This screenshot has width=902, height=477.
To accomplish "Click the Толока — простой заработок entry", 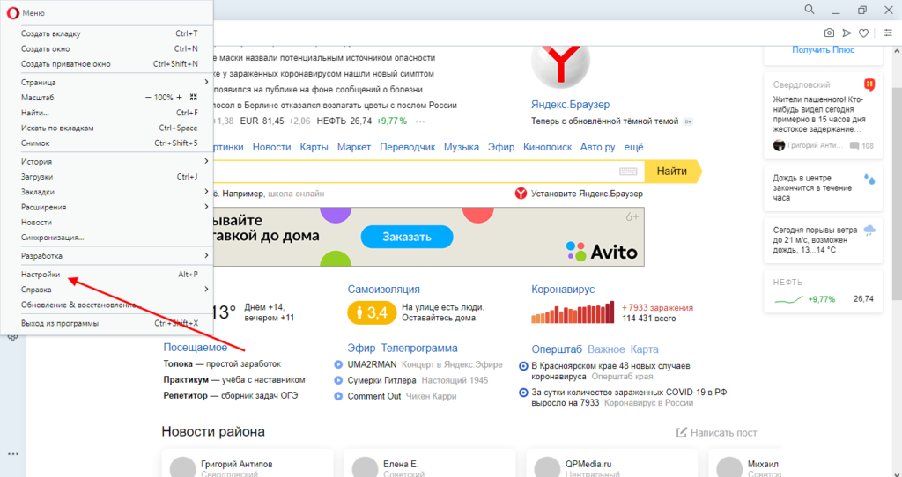I will (222, 363).
